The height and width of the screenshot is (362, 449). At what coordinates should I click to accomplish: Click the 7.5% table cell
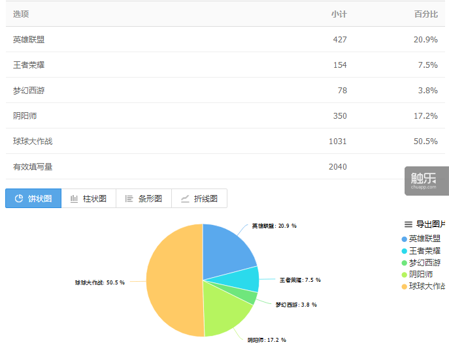pos(428,65)
